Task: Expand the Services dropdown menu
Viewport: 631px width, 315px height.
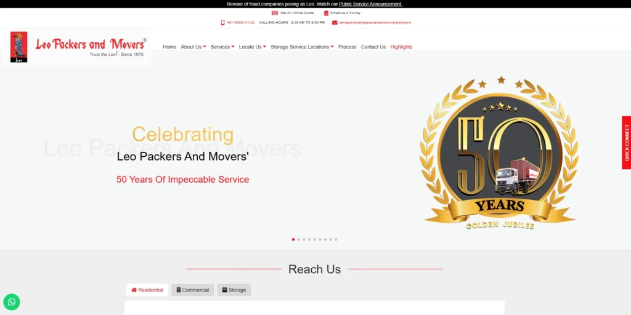Action: tap(222, 47)
